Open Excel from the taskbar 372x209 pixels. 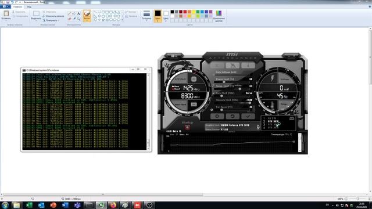[x=29, y=205]
